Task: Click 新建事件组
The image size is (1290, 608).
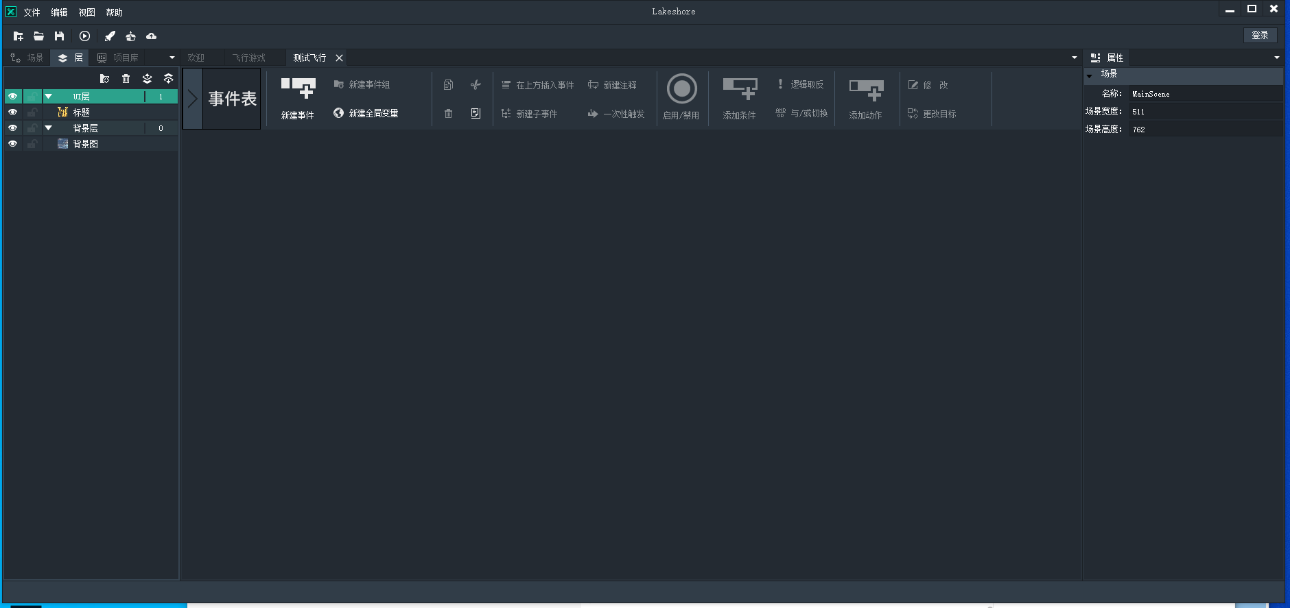Action: (362, 84)
